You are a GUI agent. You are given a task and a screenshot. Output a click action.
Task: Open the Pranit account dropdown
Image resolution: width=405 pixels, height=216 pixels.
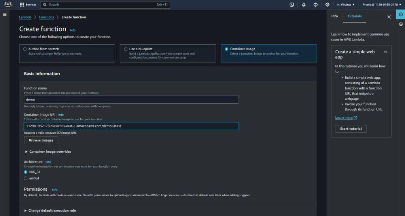coord(382,5)
